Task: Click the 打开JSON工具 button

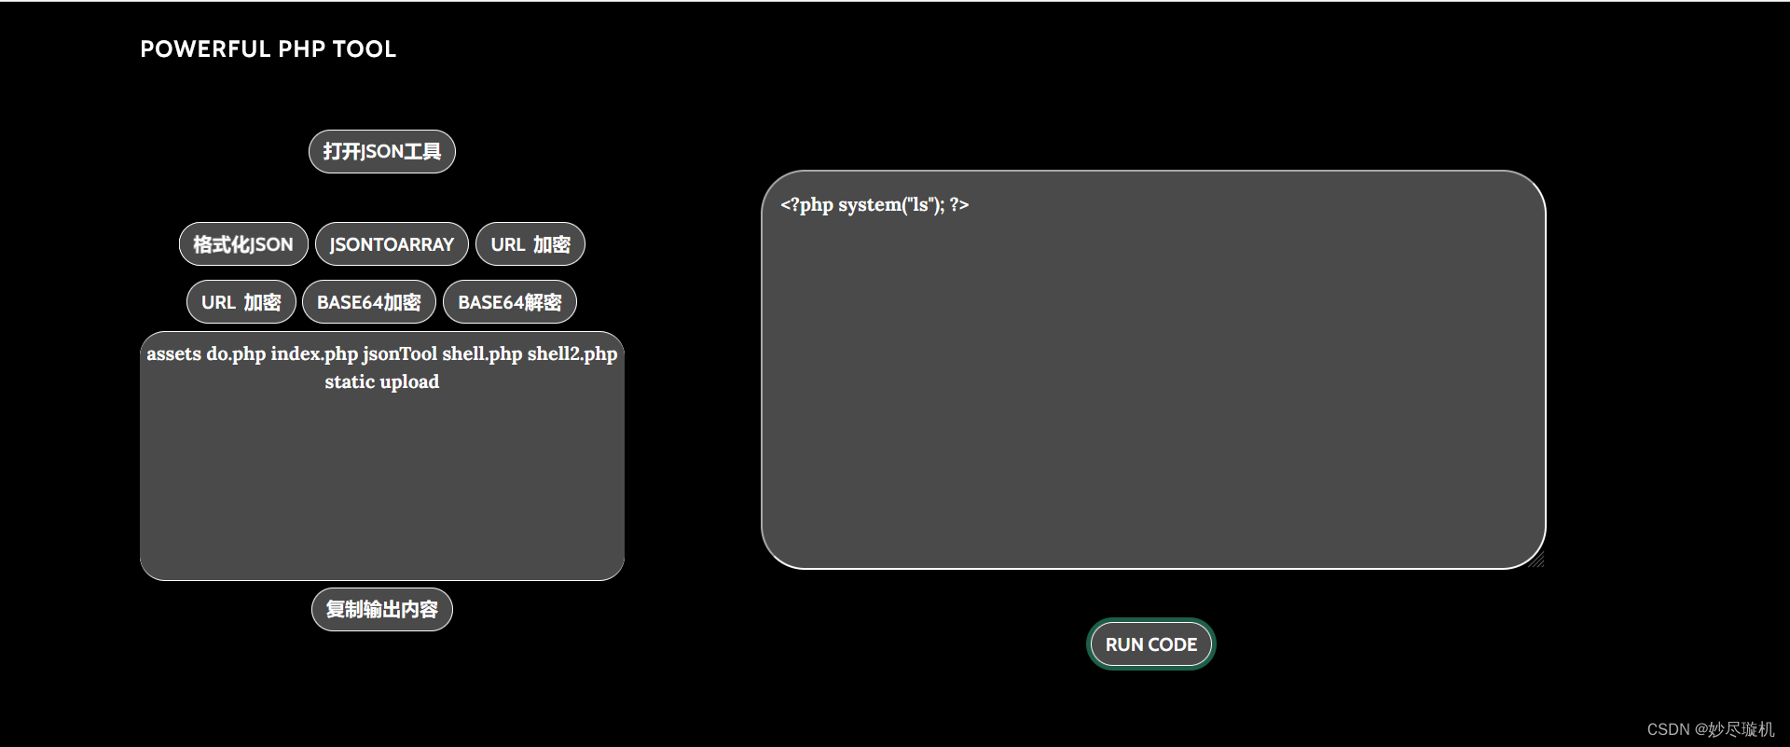Action: [382, 151]
